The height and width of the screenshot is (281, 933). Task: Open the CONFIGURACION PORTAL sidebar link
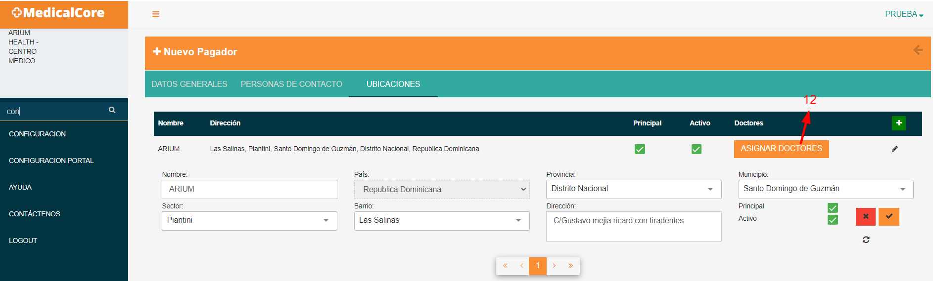coord(51,161)
